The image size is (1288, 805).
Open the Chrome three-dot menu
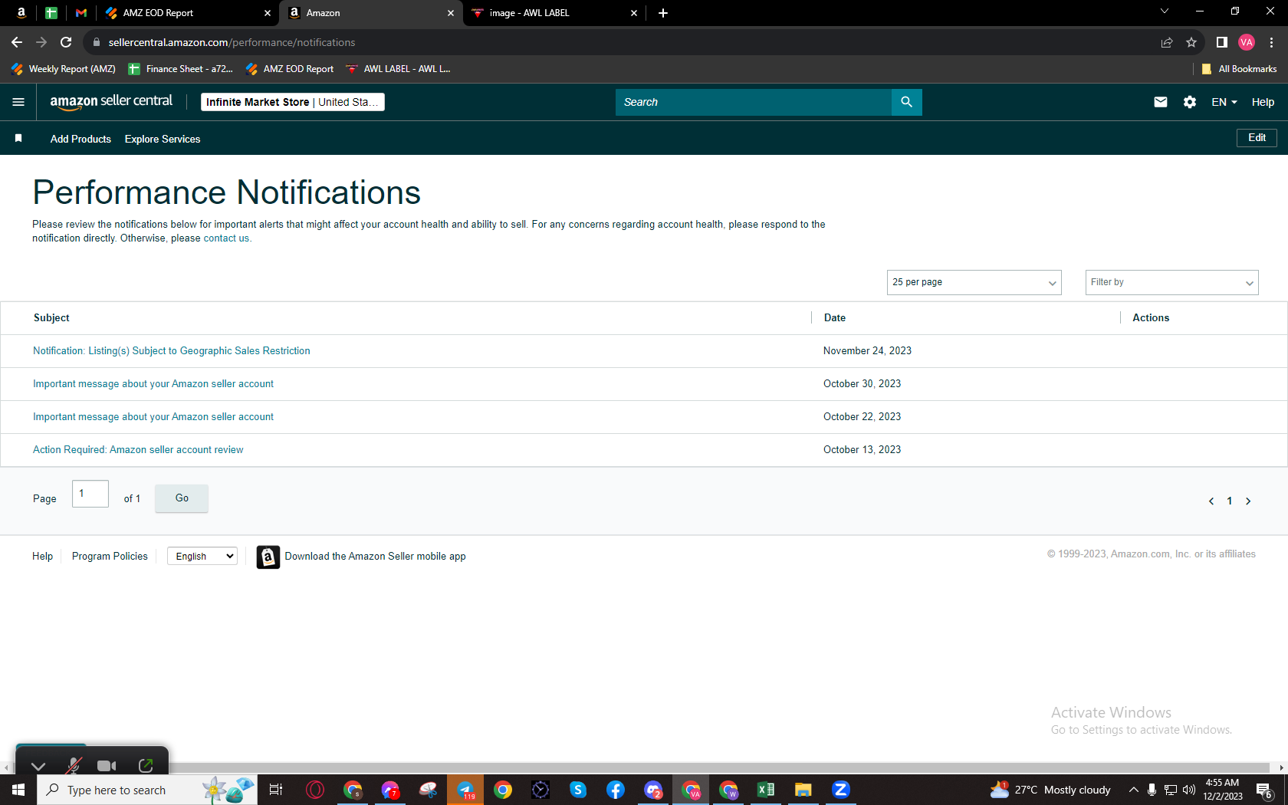point(1272,42)
